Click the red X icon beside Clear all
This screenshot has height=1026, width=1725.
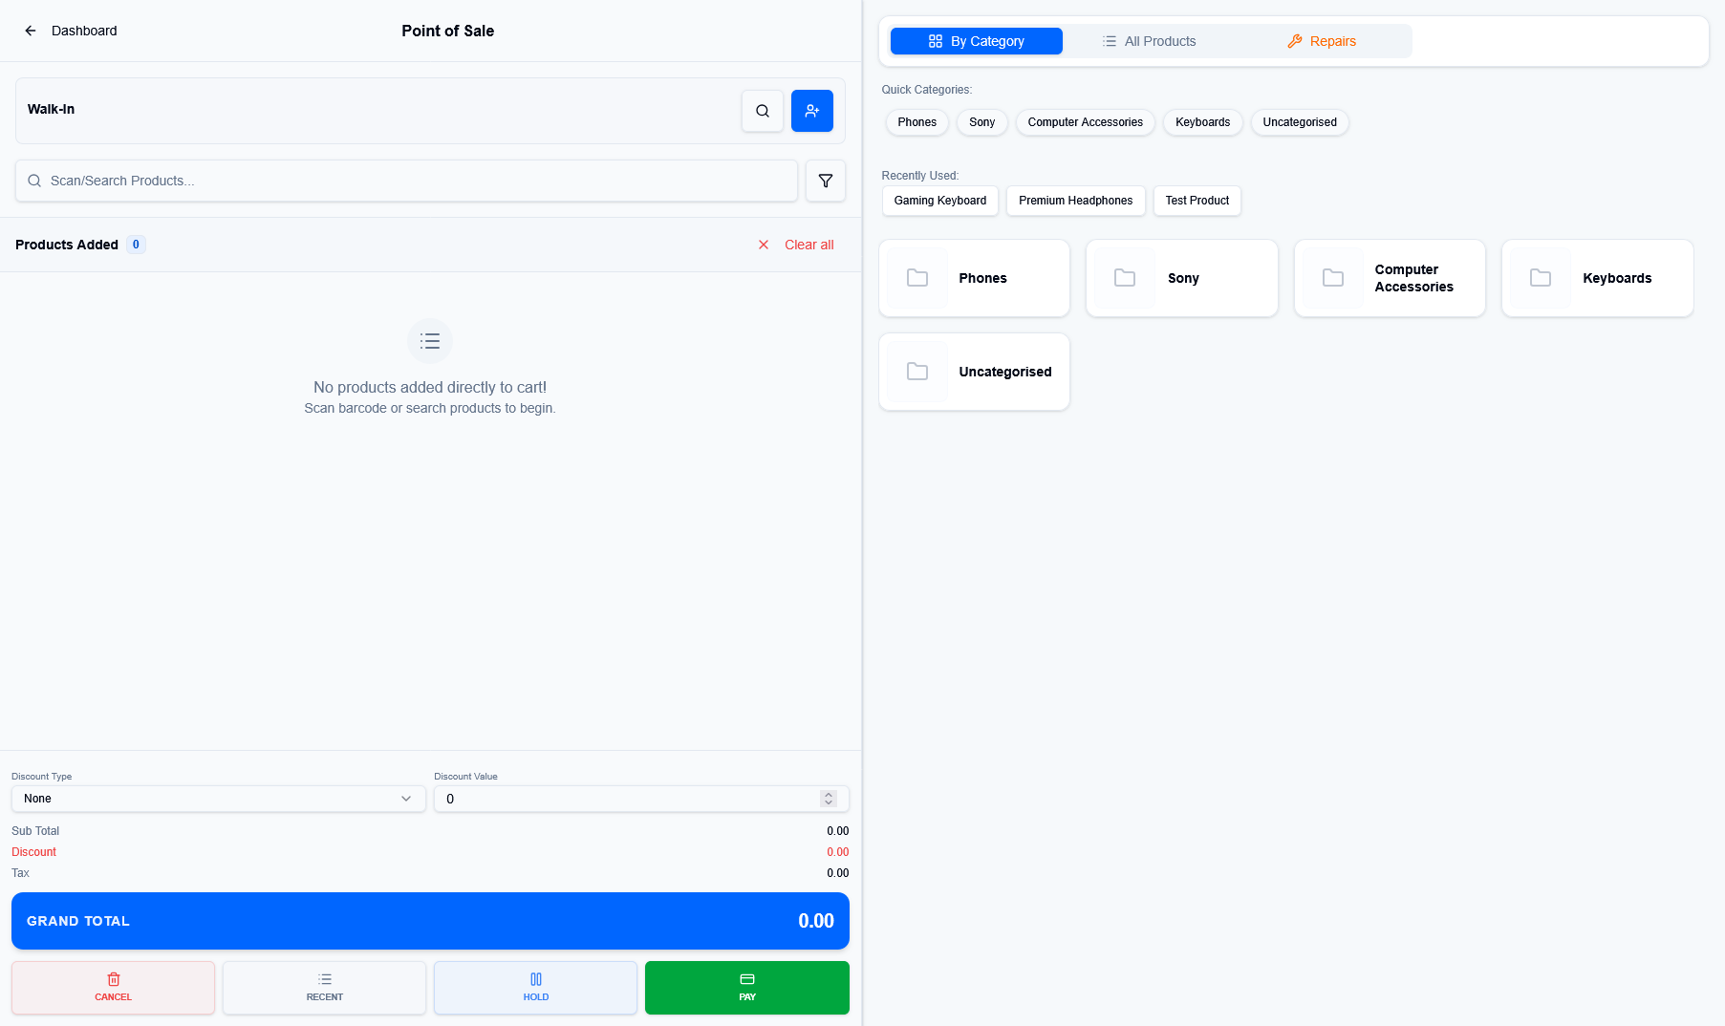pos(764,245)
